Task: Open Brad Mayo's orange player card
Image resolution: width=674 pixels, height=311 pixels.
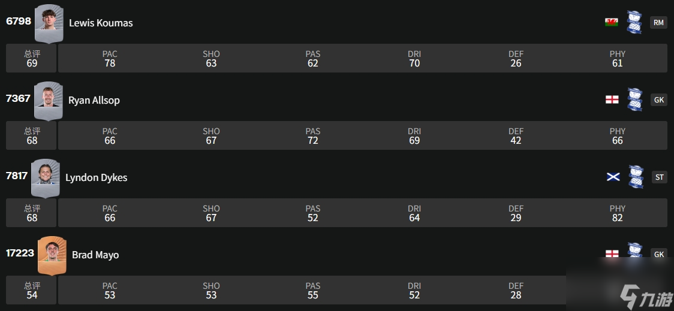Action: click(x=52, y=255)
